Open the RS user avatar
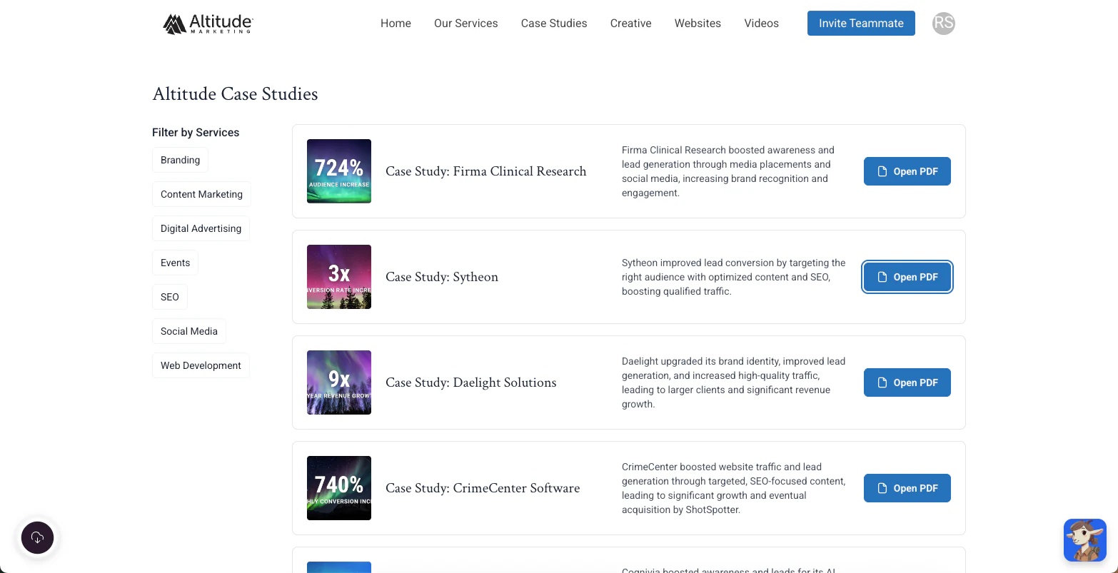This screenshot has height=573, width=1118. coord(943,23)
